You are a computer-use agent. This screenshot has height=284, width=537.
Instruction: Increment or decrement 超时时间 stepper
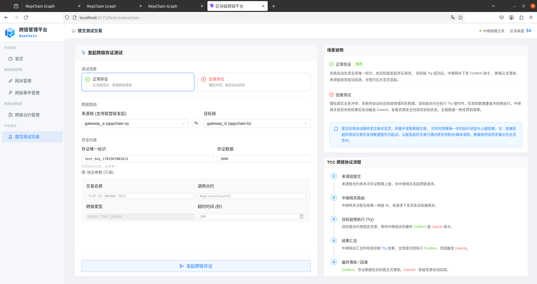pyautogui.click(x=301, y=216)
